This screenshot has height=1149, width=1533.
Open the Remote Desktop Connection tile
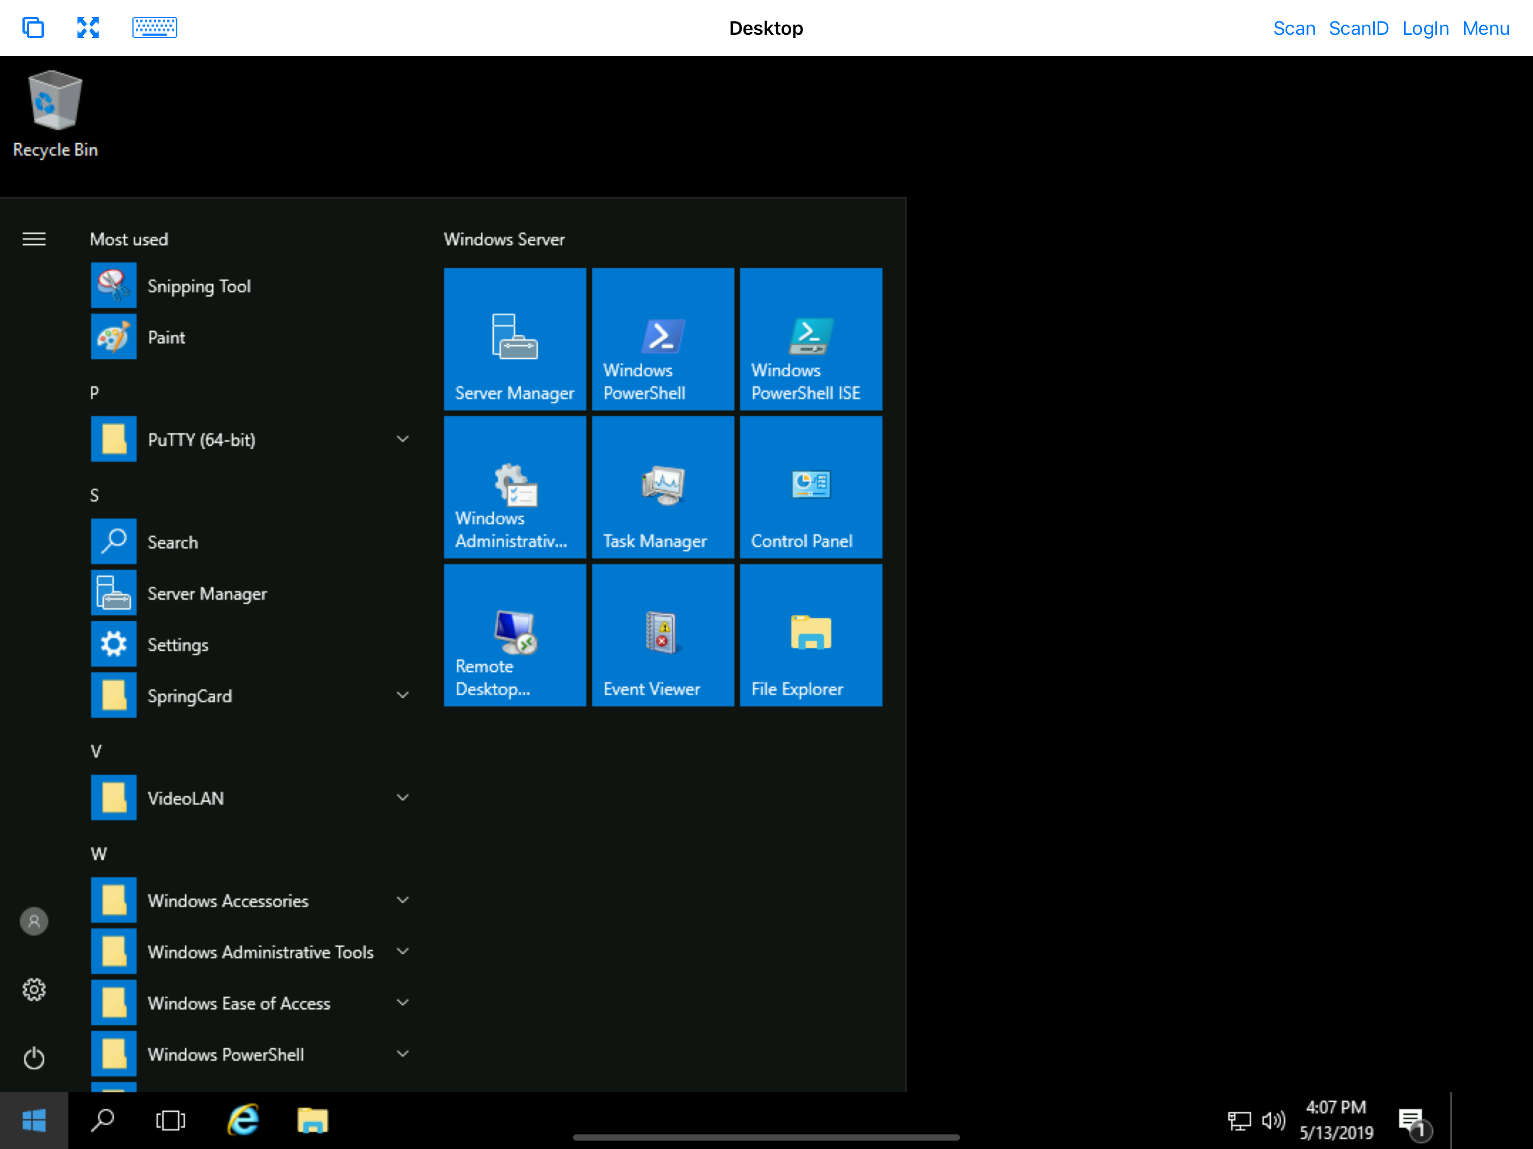(x=515, y=636)
